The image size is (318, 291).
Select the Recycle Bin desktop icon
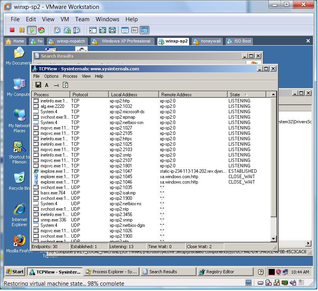(19, 181)
